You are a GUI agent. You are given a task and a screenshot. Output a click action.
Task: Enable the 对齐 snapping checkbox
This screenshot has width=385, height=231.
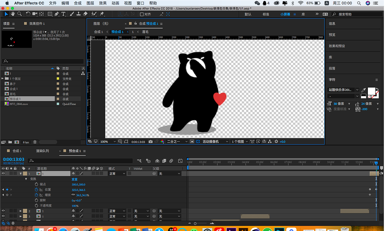pos(142,14)
